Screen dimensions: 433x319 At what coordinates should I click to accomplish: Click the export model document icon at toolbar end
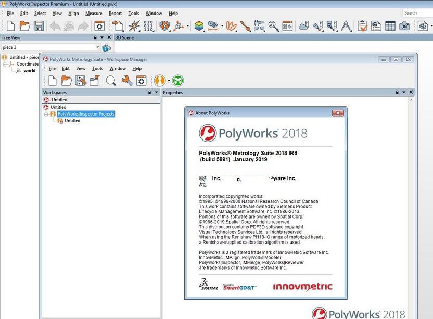423,26
